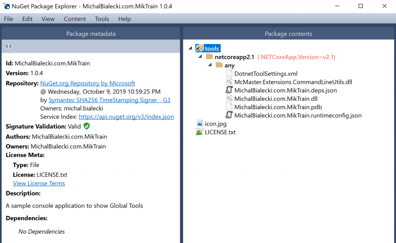Click View License Terms link
This screenshot has height=243, width=396.
pyautogui.click(x=39, y=183)
